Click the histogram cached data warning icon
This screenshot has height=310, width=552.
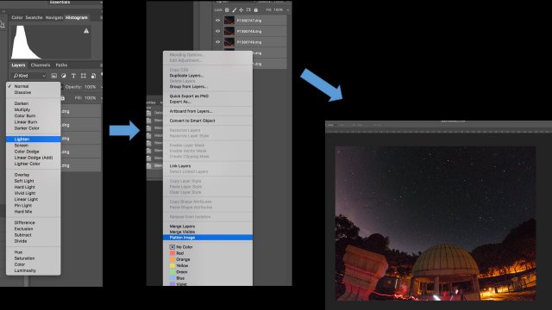click(86, 31)
